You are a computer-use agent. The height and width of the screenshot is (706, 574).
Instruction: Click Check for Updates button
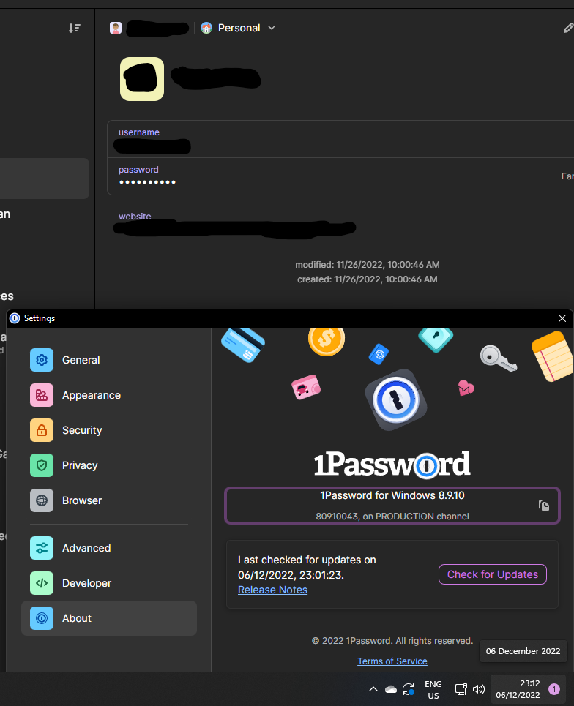point(493,574)
